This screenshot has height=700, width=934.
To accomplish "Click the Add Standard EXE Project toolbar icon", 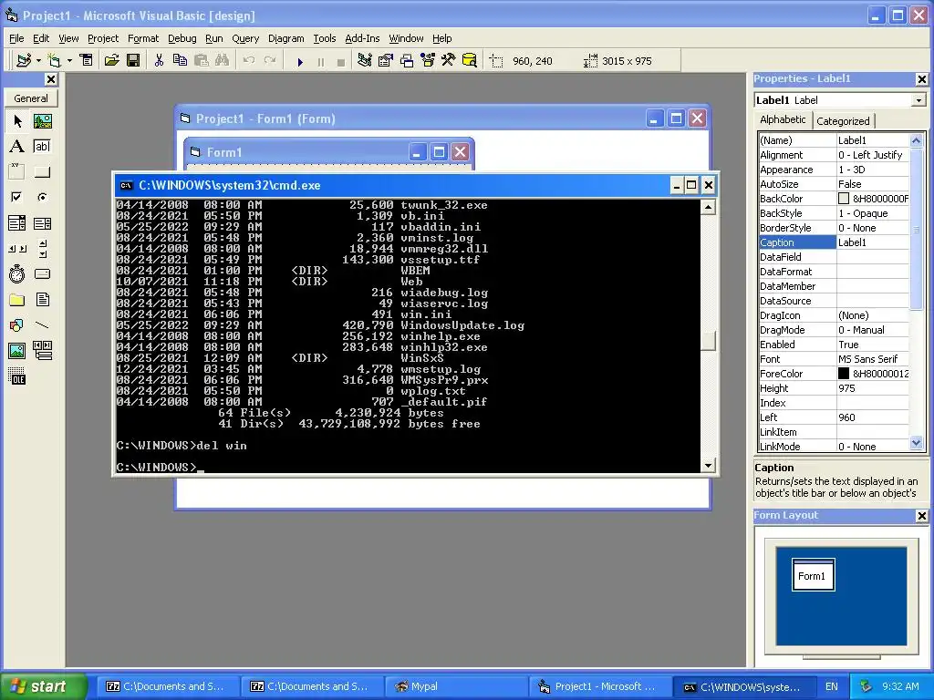I will pyautogui.click(x=24, y=61).
